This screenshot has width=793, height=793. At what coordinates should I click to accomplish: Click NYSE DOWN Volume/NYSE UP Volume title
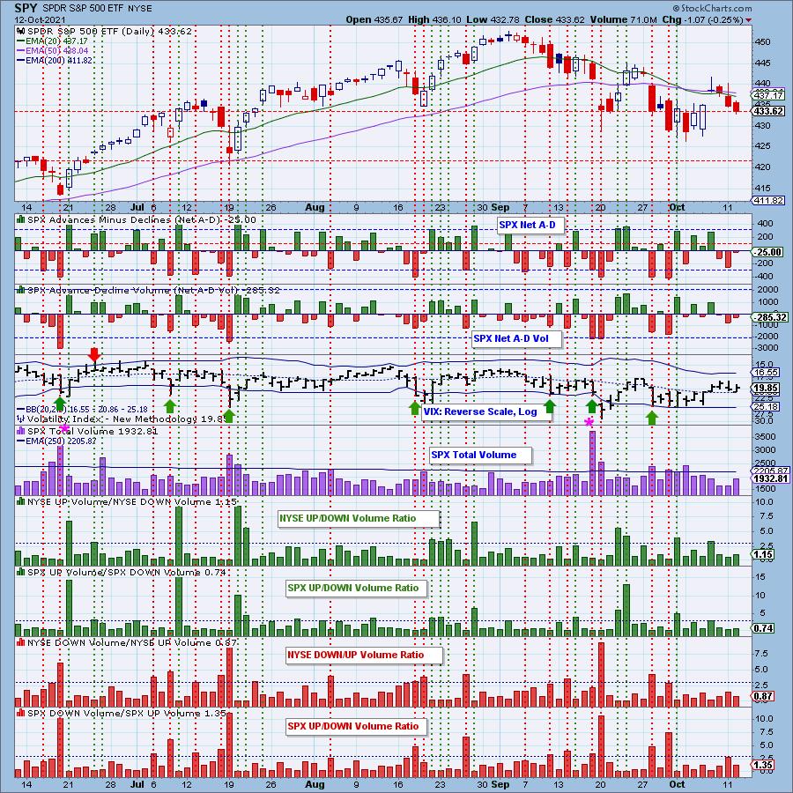(x=128, y=643)
